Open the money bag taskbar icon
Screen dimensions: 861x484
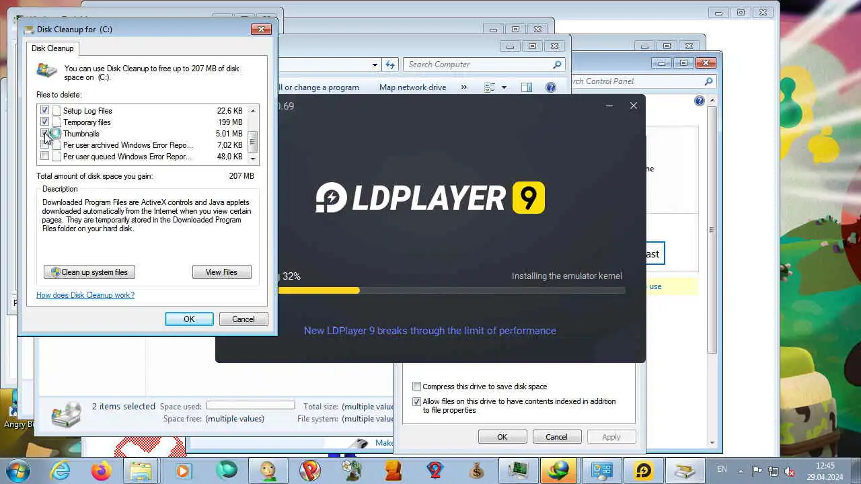[x=476, y=471]
